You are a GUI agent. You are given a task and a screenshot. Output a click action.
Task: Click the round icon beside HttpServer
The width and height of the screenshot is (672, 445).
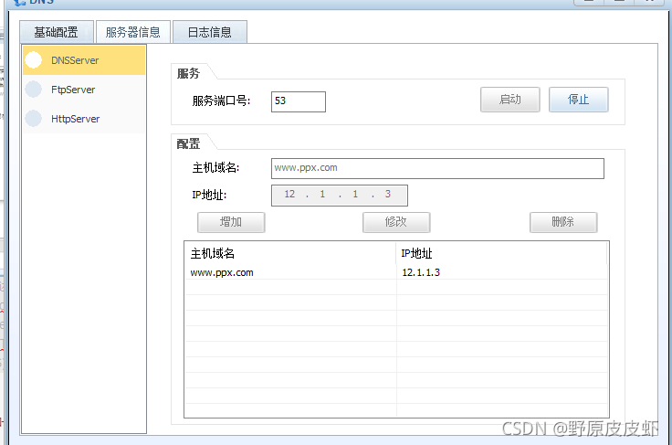[x=34, y=119]
